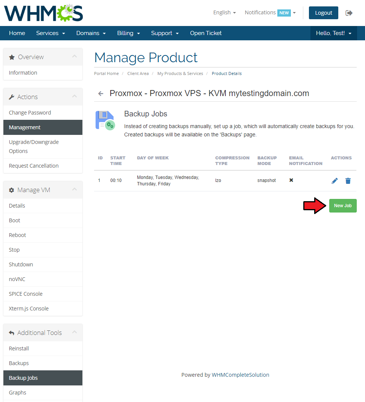Collapse the Manage VM panel chevron
365x402 pixels.
(x=75, y=190)
